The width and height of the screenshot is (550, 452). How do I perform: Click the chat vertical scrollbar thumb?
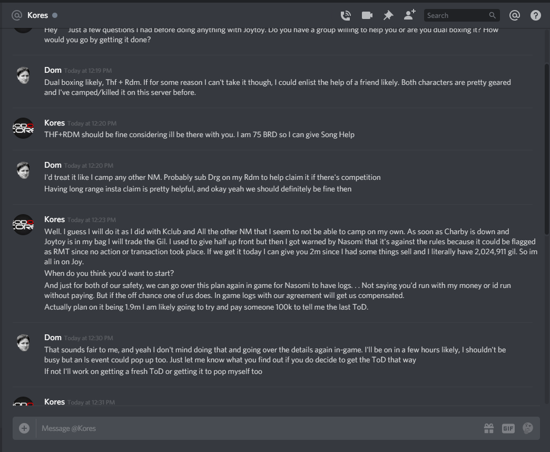pyautogui.click(x=546, y=149)
